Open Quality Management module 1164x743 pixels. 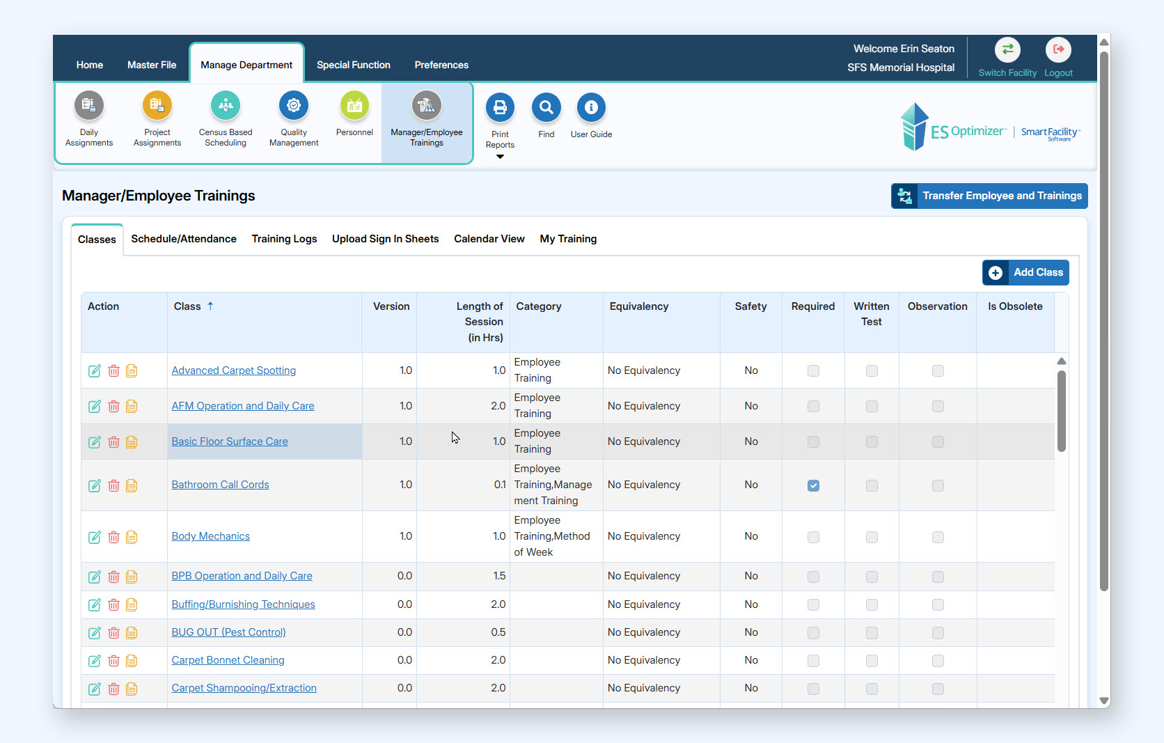tap(293, 106)
